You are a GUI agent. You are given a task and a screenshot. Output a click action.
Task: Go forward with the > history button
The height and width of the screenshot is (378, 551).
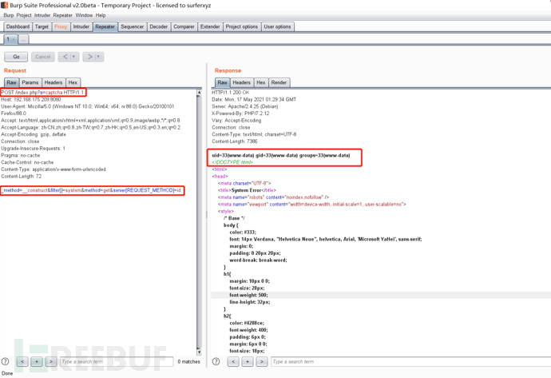tap(89, 57)
